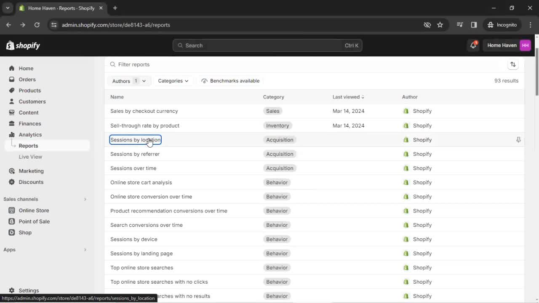Screen dimensions: 539x303
Task: Click the sort reports icon button
Action: (513, 64)
